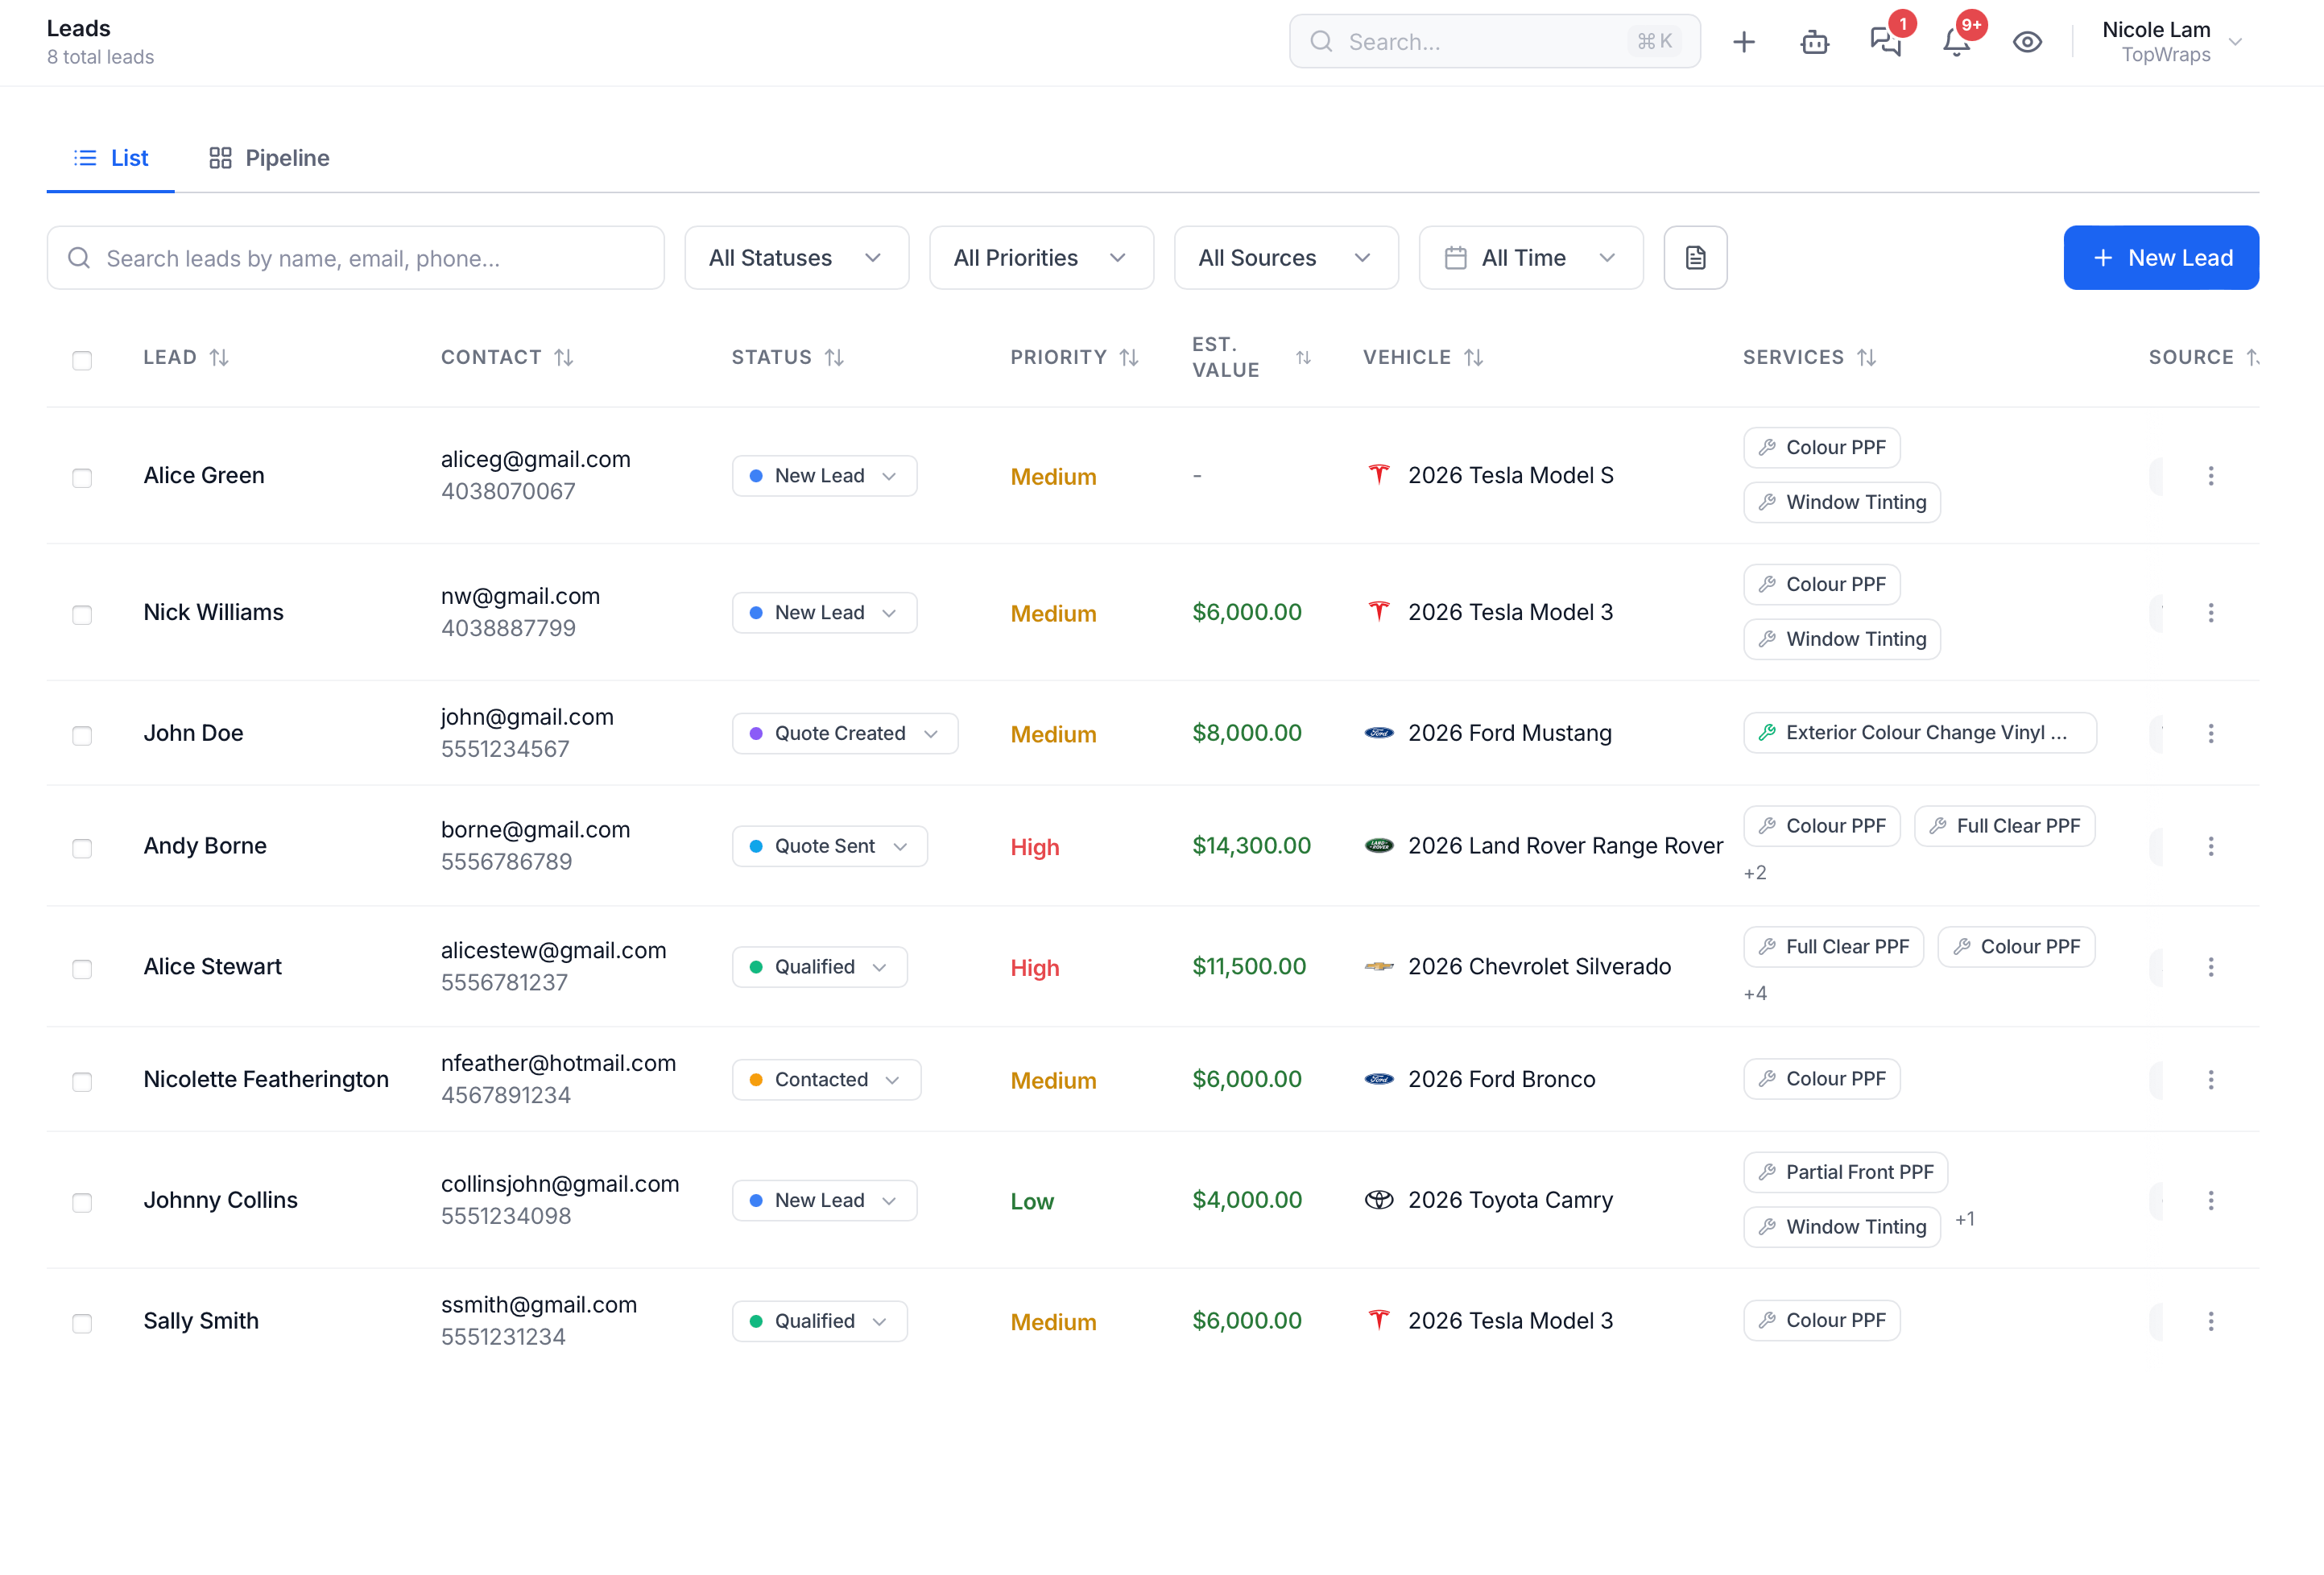This screenshot has width=2324, height=1575.
Task: Click the email nfeather@hotmail.com
Action: coord(558,1063)
